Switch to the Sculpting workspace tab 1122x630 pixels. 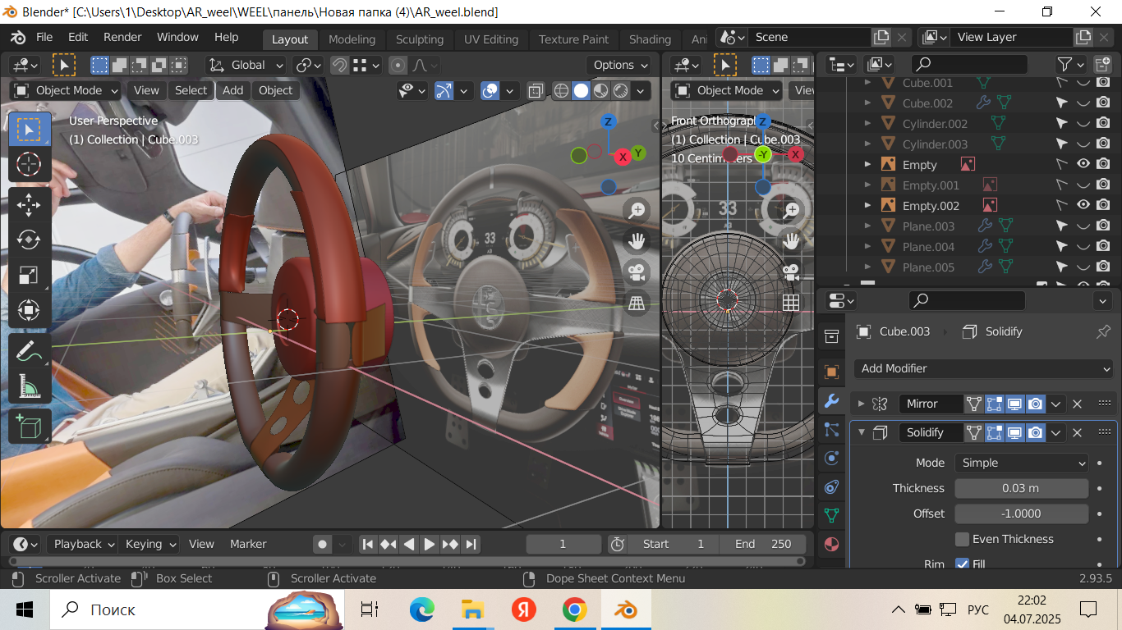coord(419,39)
